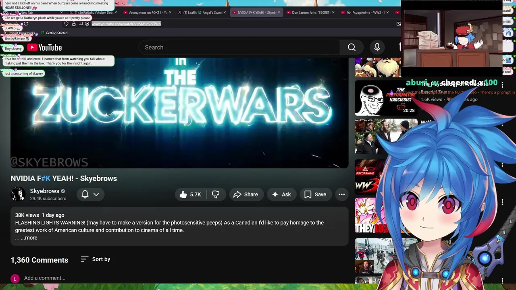Viewport: 516px width, 290px height.
Task: Click the 29.4K subscribers text
Action: tap(48, 199)
